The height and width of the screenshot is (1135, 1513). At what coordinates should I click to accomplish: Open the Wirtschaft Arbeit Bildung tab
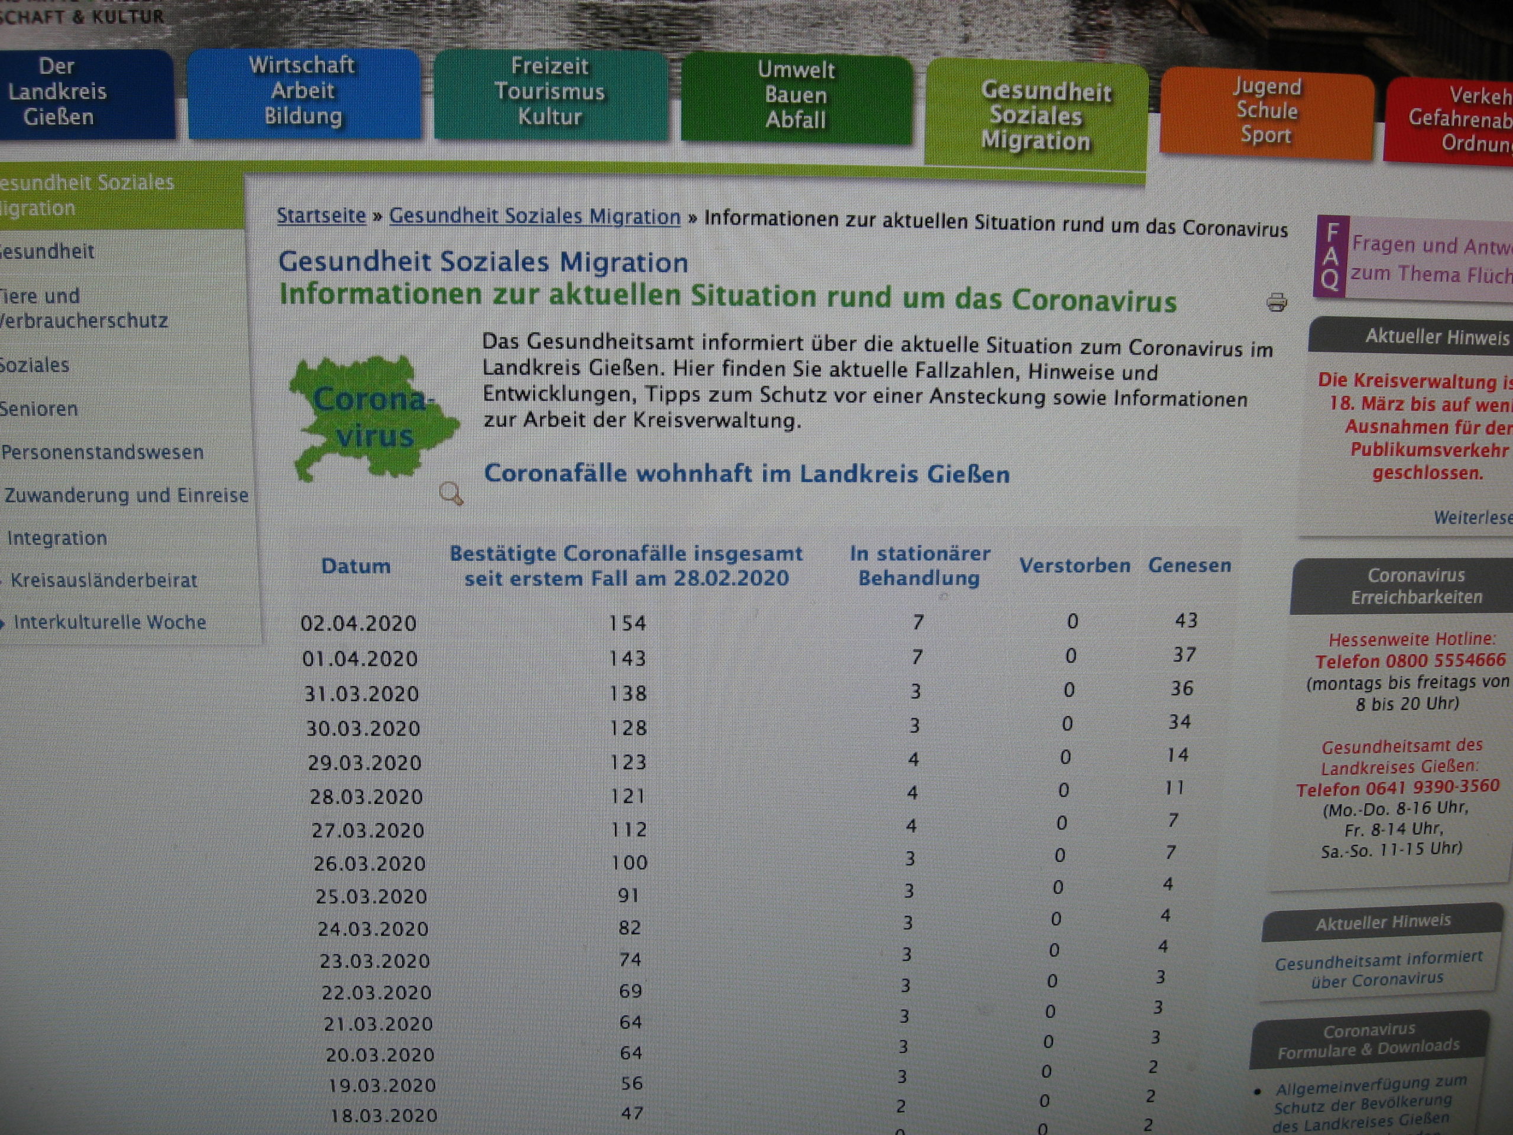pos(303,92)
